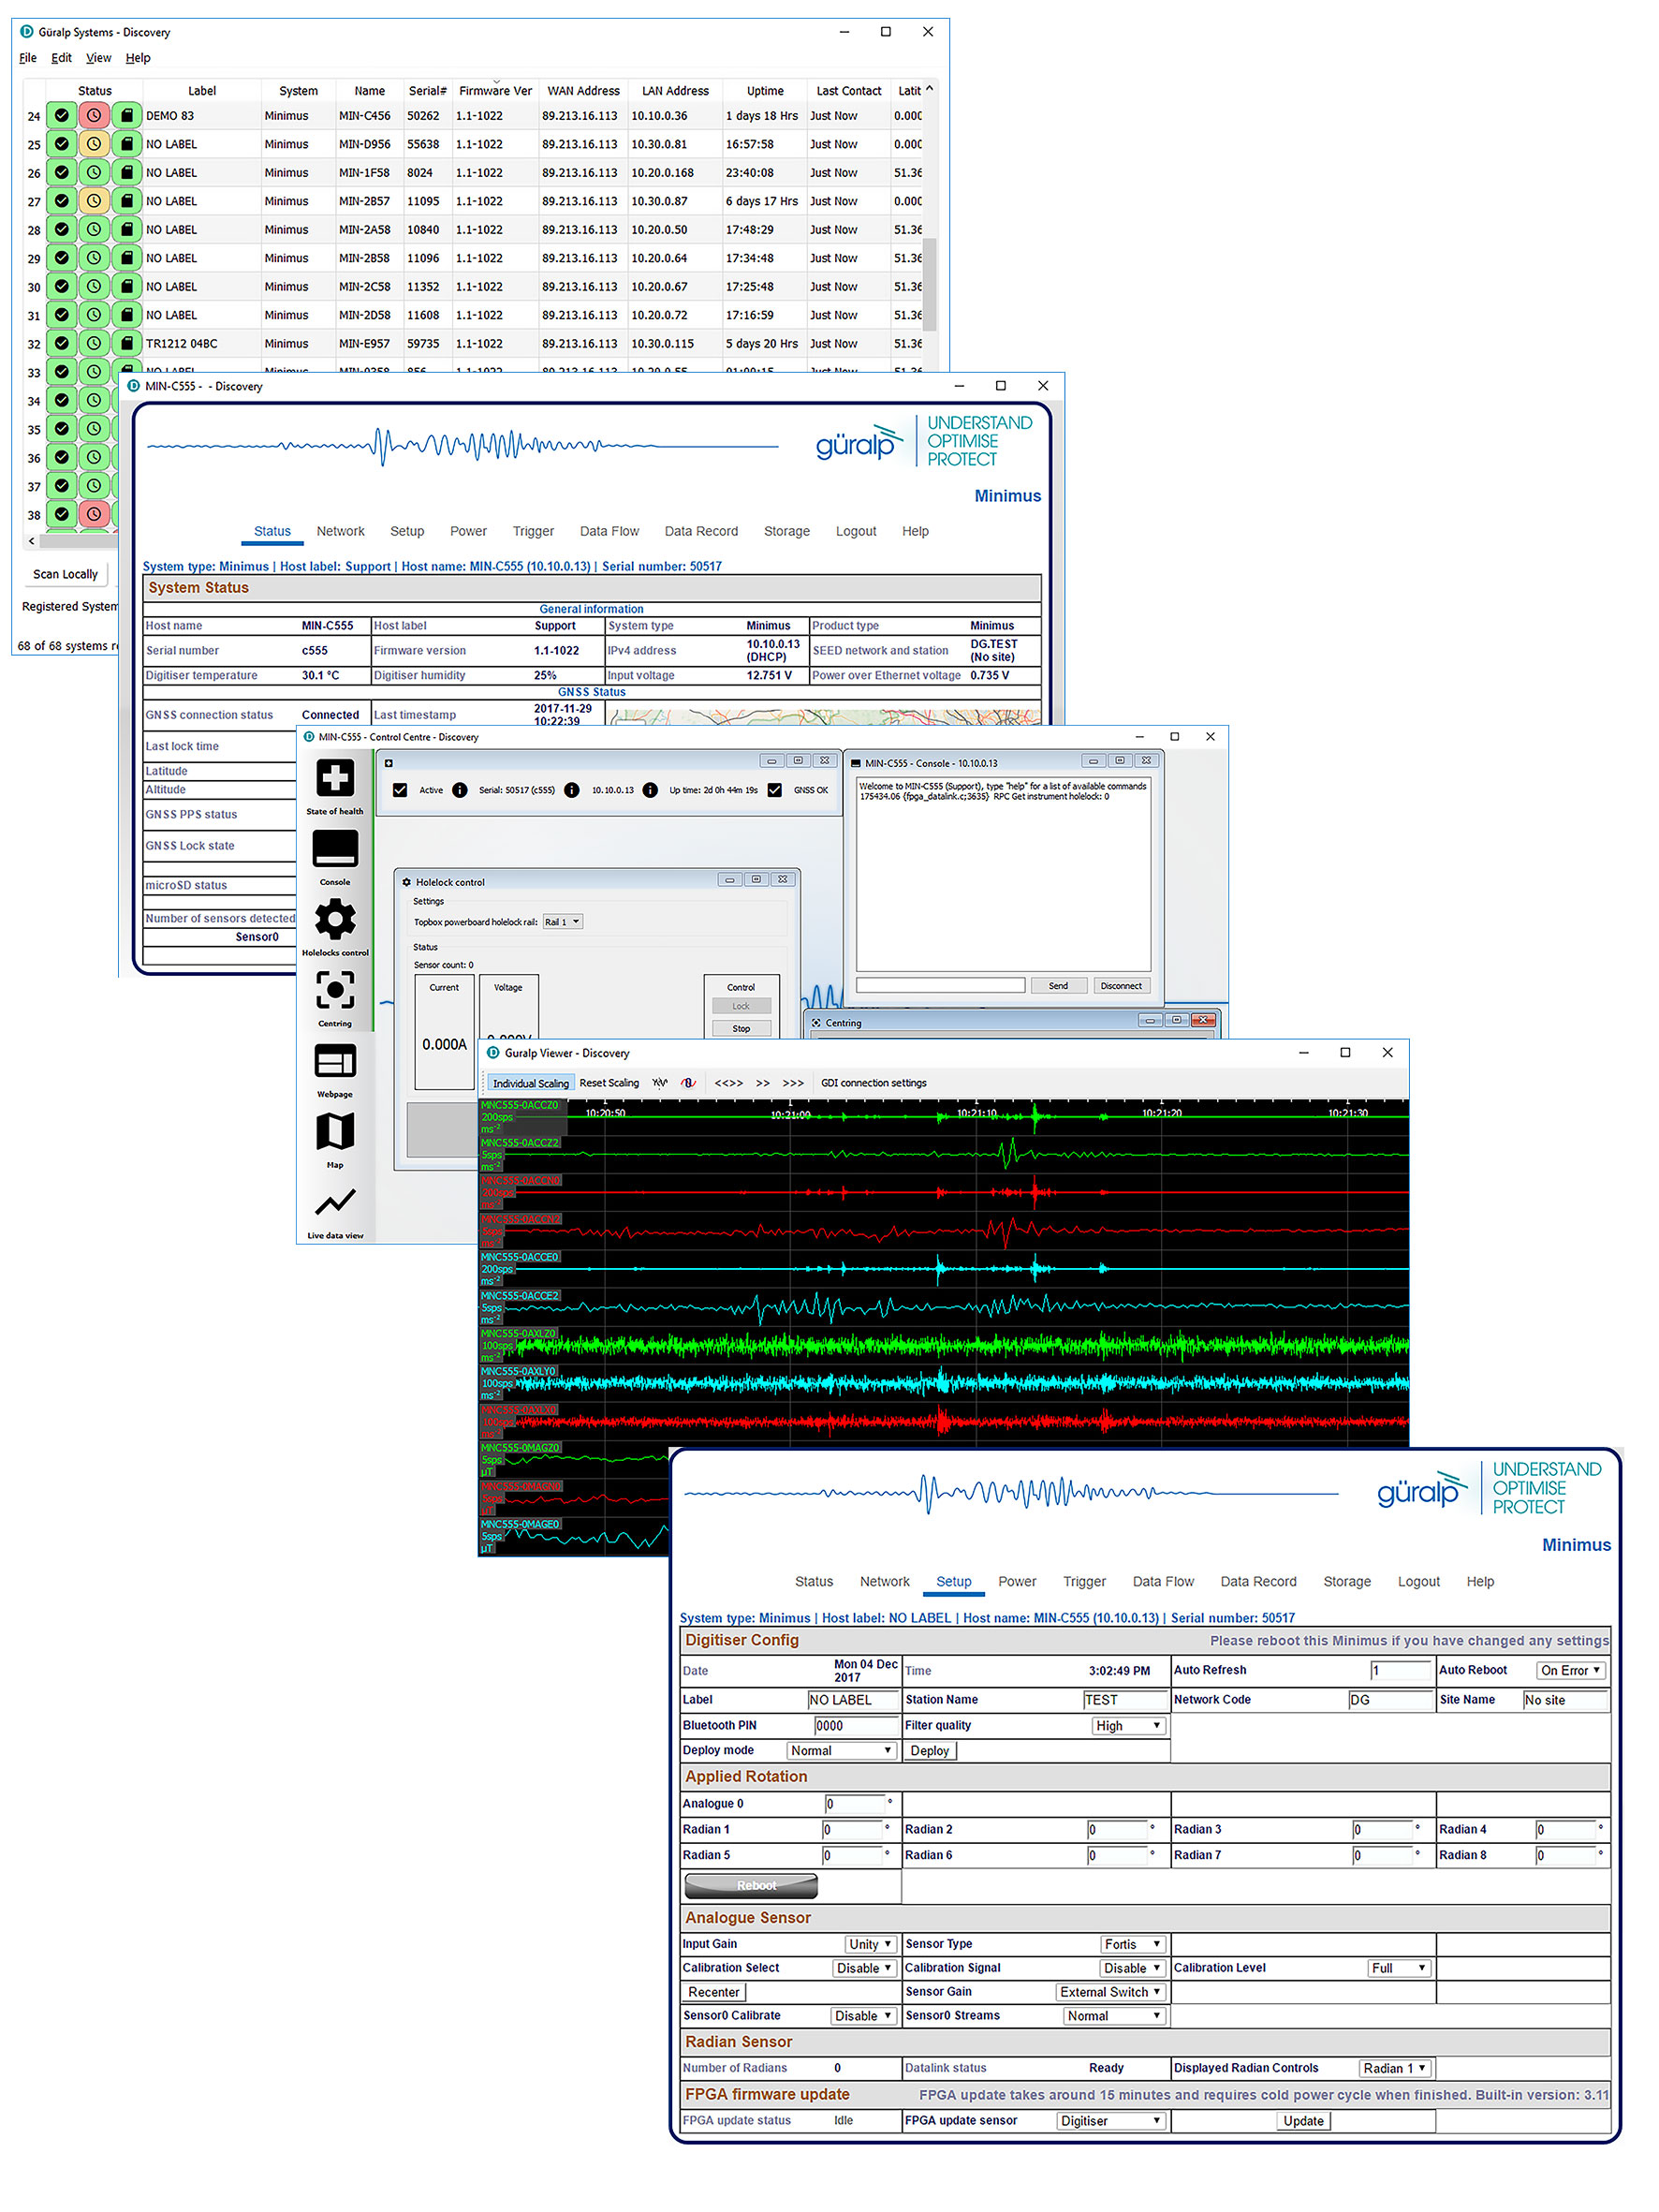This screenshot has height=2212, width=1659.
Task: Click the Scan Locally button
Action: pos(65,574)
